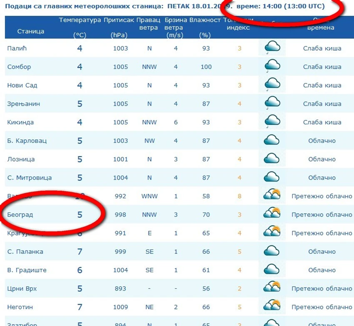Select the В. Градиште station name
This screenshot has height=326, width=354.
point(27,270)
